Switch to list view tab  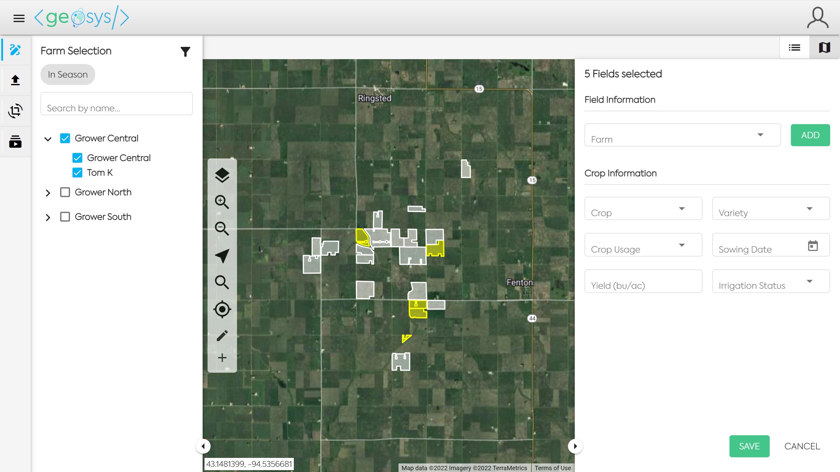pyautogui.click(x=794, y=48)
